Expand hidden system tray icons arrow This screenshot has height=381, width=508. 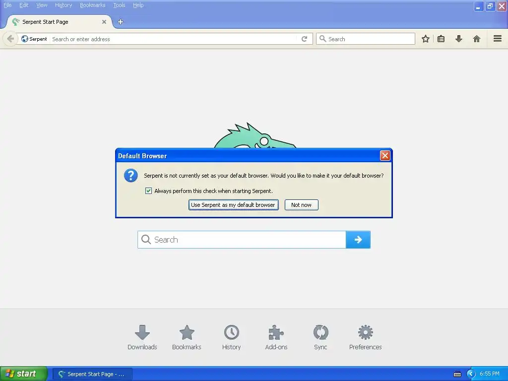point(471,374)
